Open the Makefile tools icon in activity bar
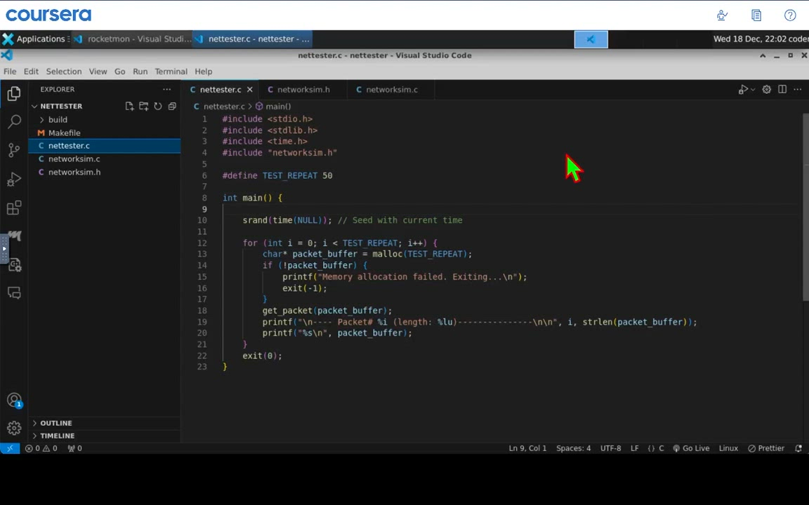The width and height of the screenshot is (809, 505). tap(15, 236)
